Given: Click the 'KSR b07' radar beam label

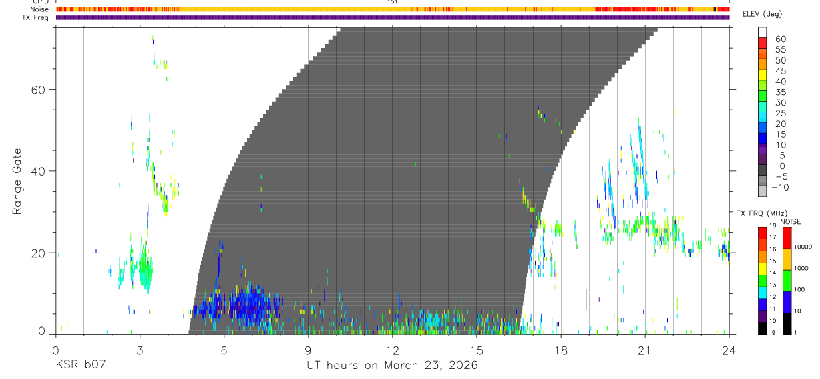Looking at the screenshot, I should 80,366.
